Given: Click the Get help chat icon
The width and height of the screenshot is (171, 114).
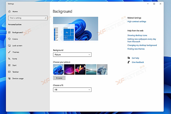Looking at the screenshot, I should tap(129, 58).
